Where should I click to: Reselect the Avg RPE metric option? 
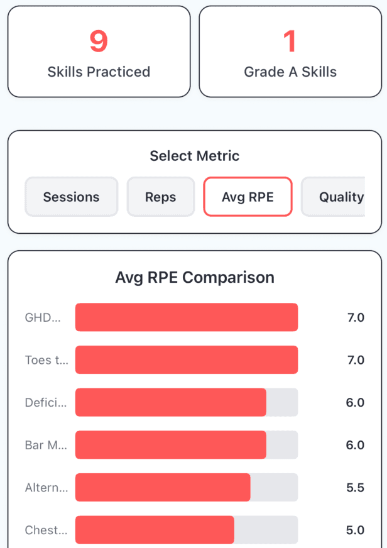pyautogui.click(x=248, y=197)
